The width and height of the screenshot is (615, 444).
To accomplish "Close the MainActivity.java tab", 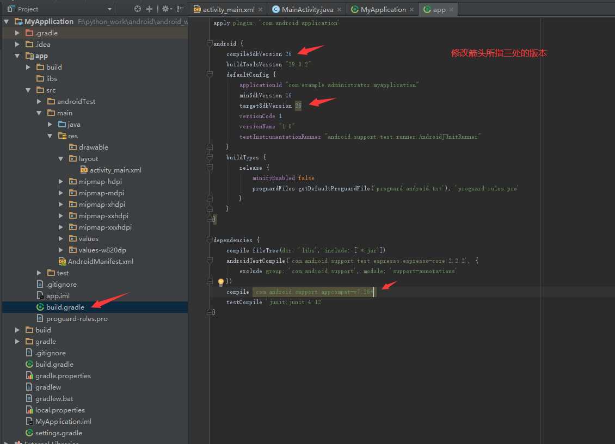I will pyautogui.click(x=339, y=9).
